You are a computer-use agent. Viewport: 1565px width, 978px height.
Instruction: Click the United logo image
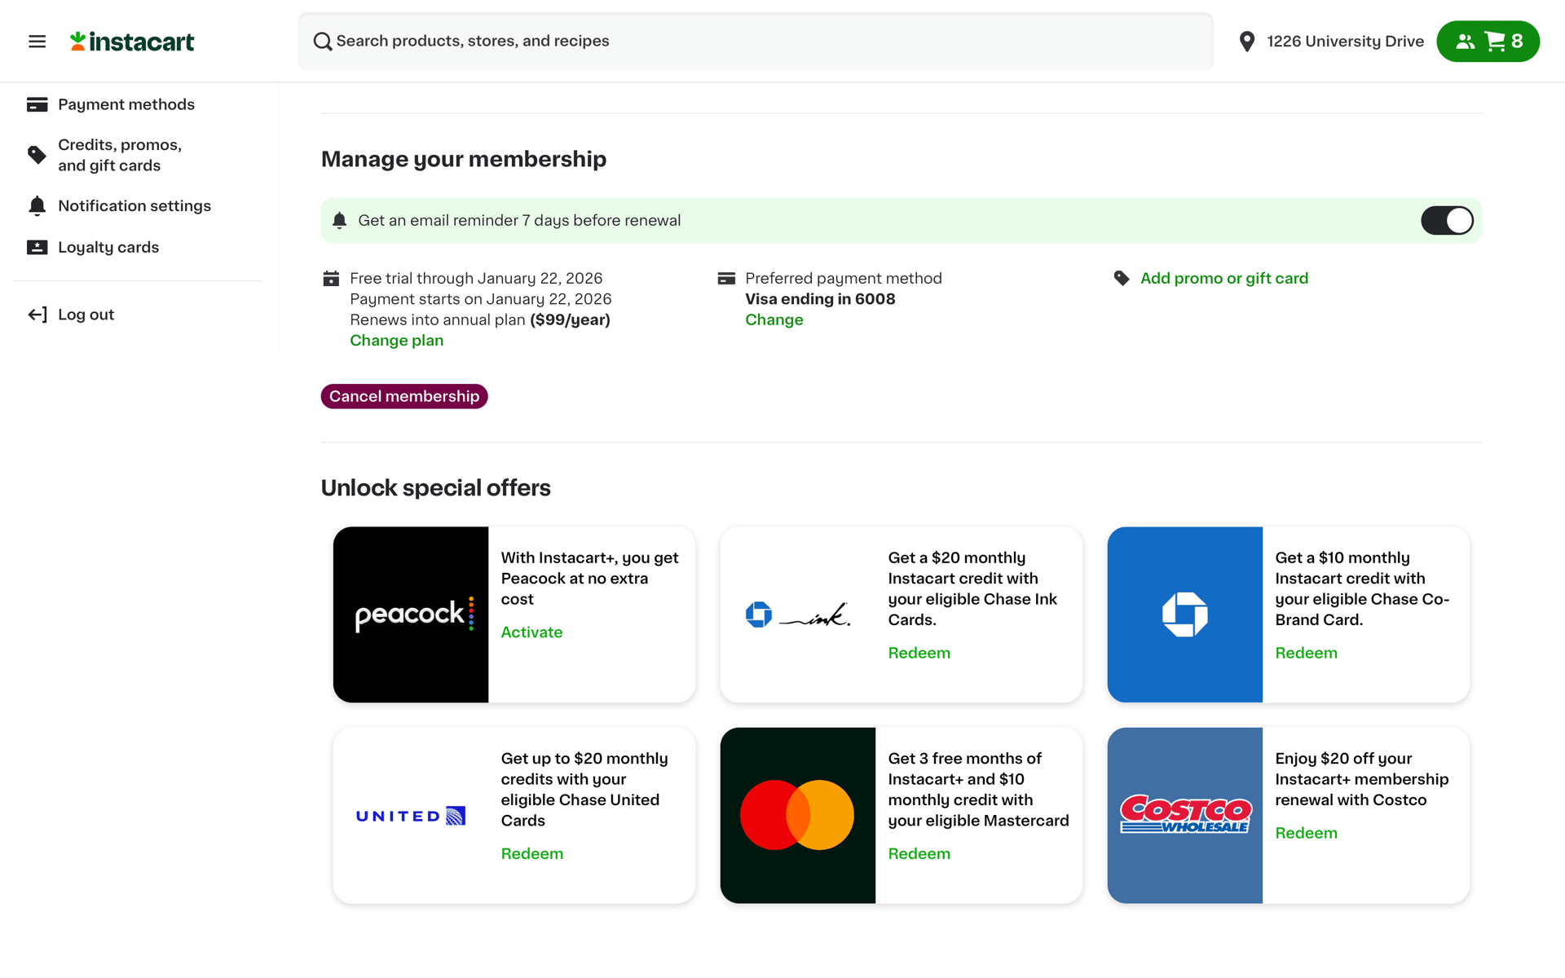pos(411,816)
